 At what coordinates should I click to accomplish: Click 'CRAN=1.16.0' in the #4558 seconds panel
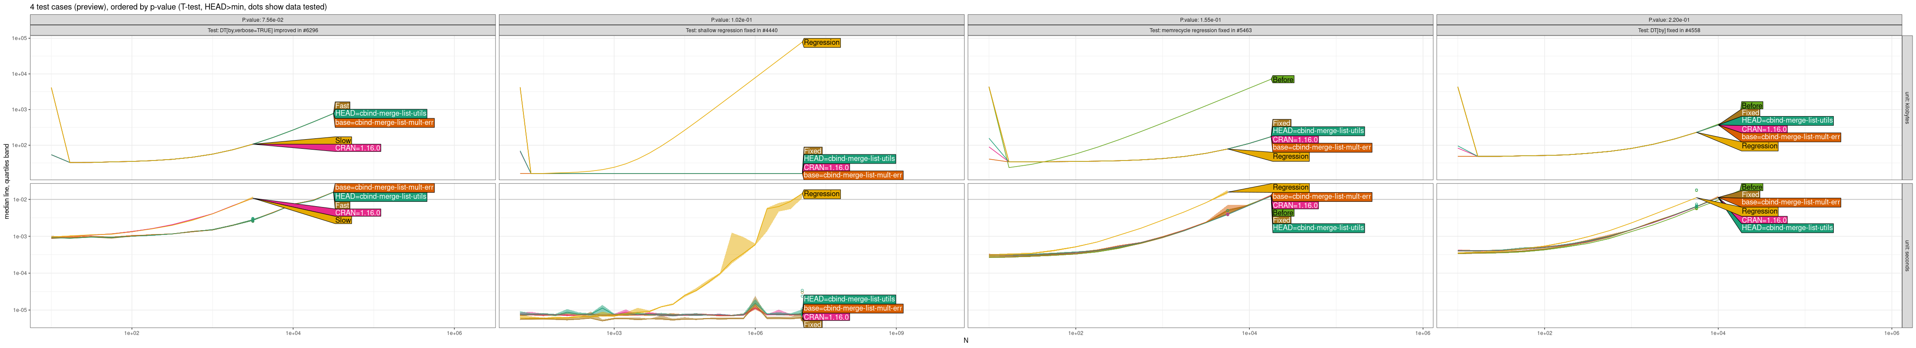[x=1764, y=220]
